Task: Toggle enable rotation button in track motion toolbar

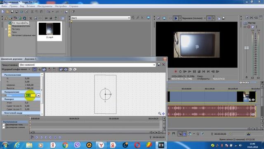Action: (x=35, y=70)
